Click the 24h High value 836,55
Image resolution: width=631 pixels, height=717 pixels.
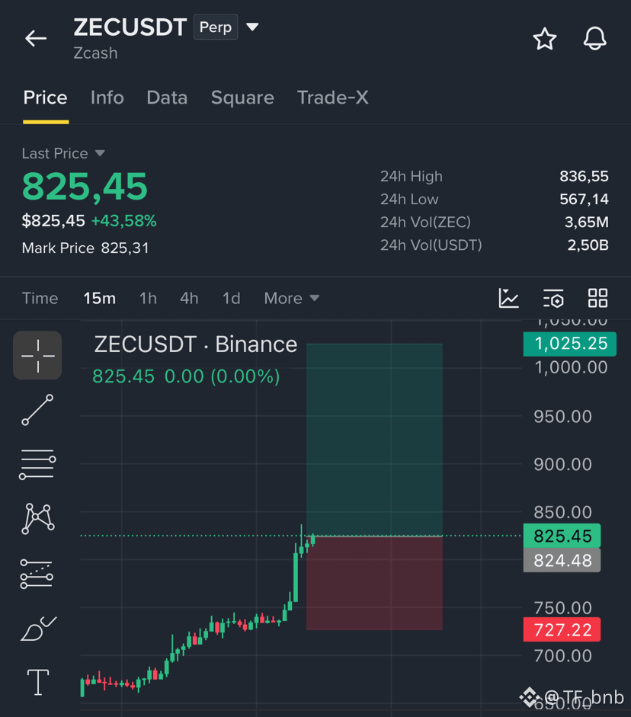pyautogui.click(x=584, y=177)
